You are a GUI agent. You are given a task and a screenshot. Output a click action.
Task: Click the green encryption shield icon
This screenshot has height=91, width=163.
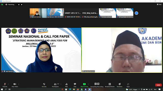[2, 5]
